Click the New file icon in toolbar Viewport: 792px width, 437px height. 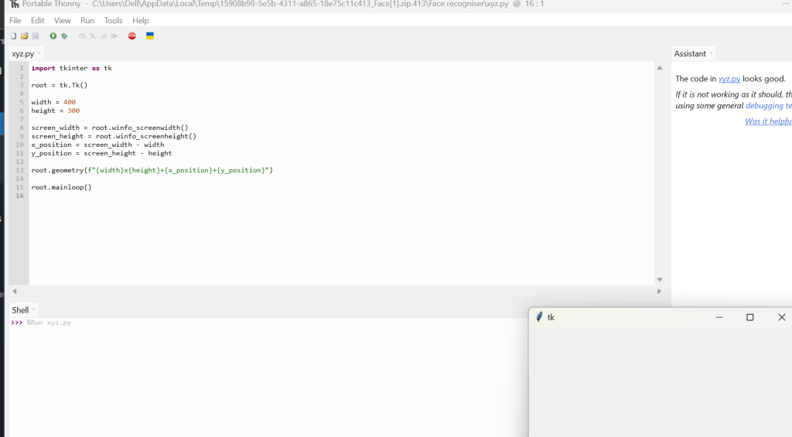13,36
